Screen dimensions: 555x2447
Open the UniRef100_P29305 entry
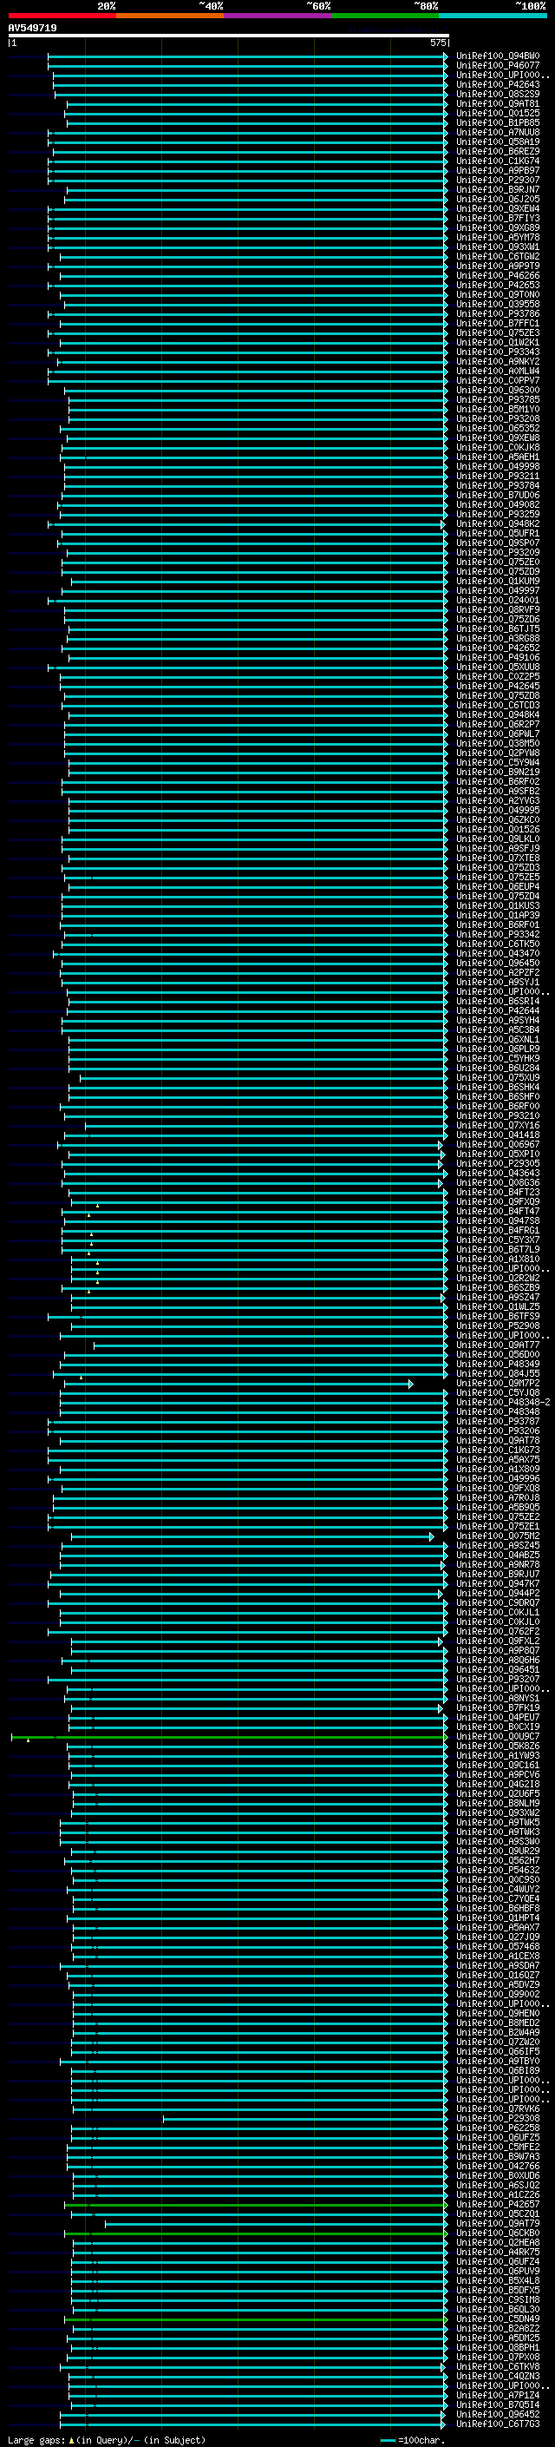coord(497,1164)
